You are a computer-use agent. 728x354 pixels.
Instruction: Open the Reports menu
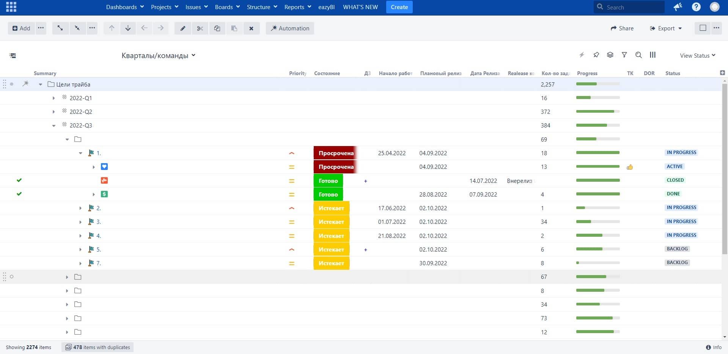click(x=297, y=7)
